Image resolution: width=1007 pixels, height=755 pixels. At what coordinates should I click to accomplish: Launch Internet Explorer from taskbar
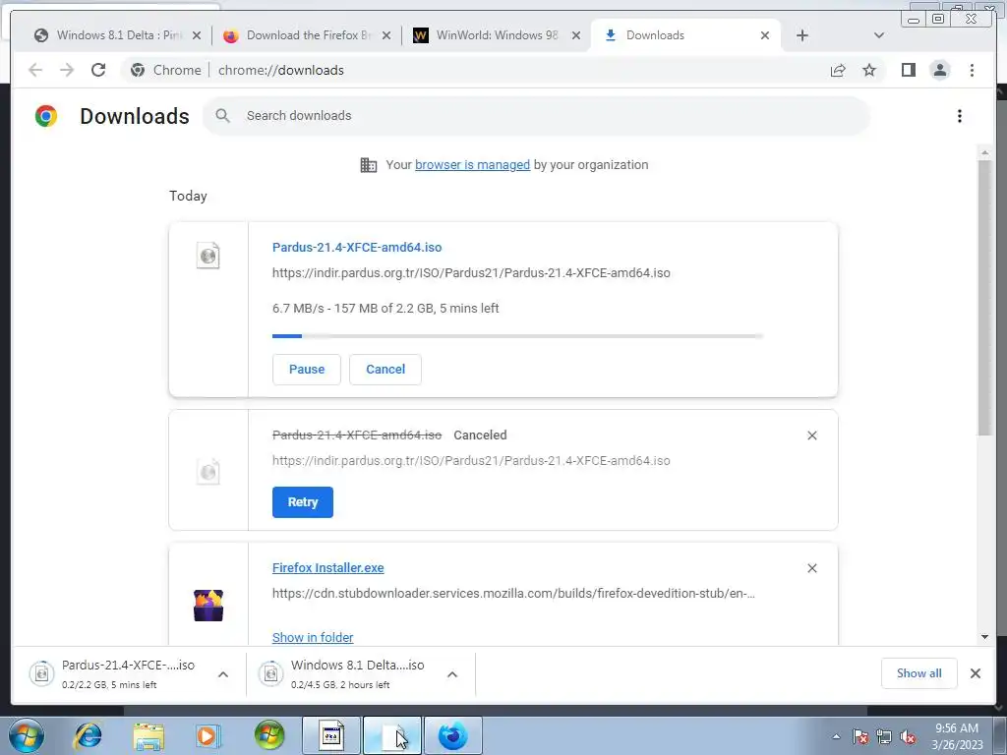click(x=88, y=735)
